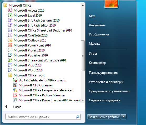Viewport: 146px width, 125px height.
Task: Open Документы from the right pane
Action: (x=97, y=25)
